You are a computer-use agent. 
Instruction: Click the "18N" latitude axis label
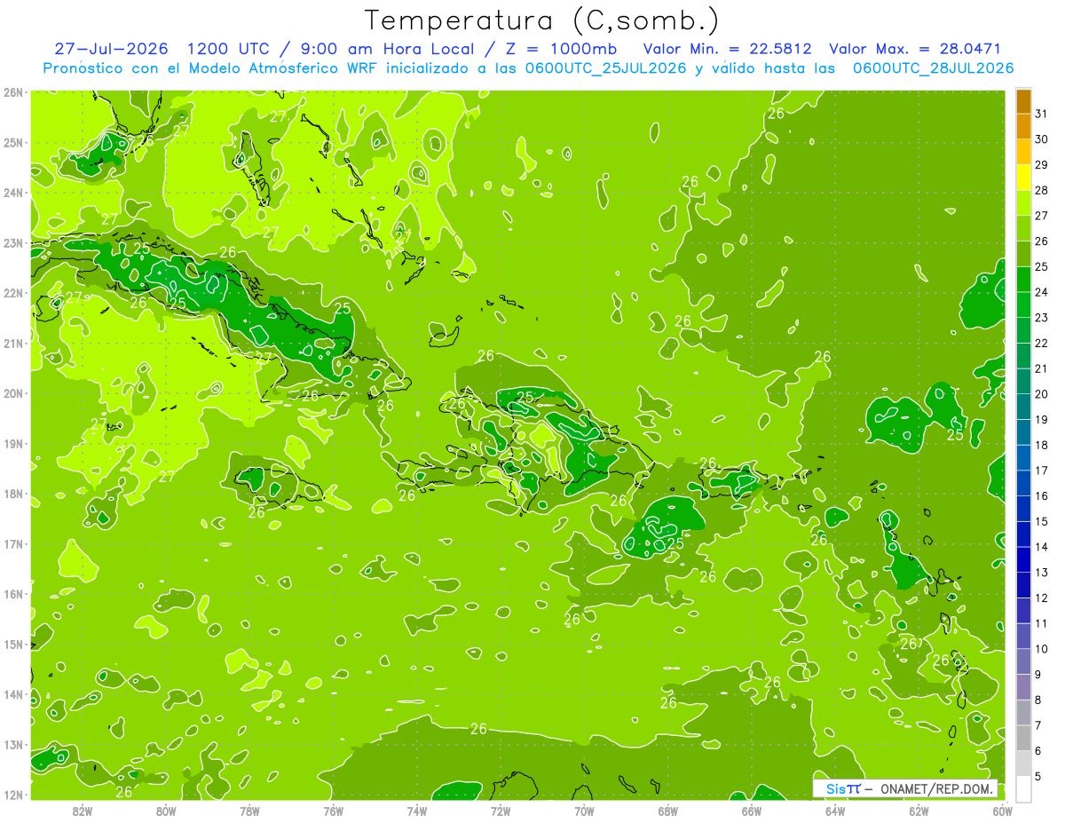tap(13, 494)
